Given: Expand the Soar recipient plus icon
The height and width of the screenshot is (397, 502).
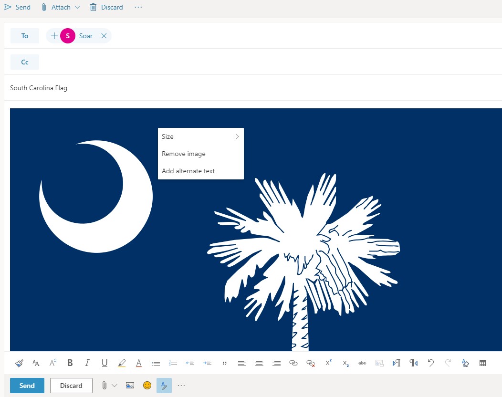Looking at the screenshot, I should (54, 36).
